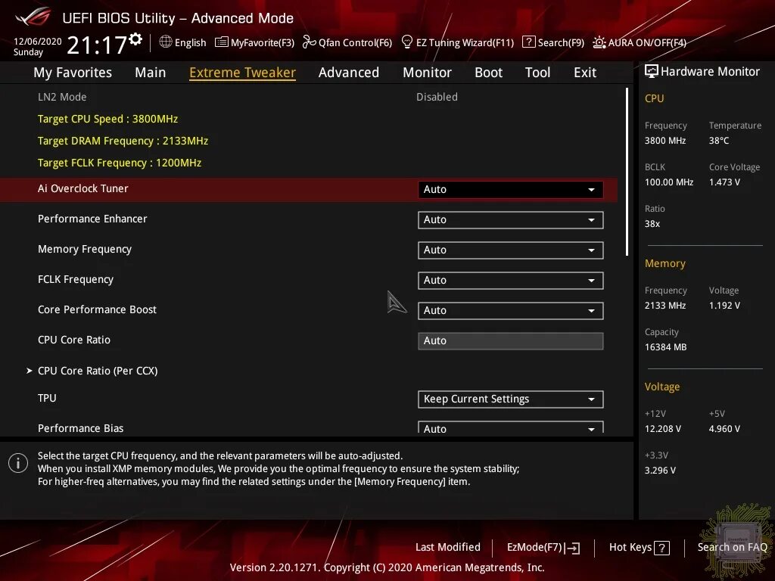Click memory Capacity 16384 MB value
This screenshot has height=581, width=775.
[x=665, y=347]
